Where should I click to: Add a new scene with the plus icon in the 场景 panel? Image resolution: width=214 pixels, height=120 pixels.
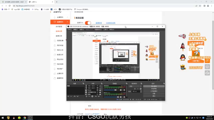coord(68,96)
